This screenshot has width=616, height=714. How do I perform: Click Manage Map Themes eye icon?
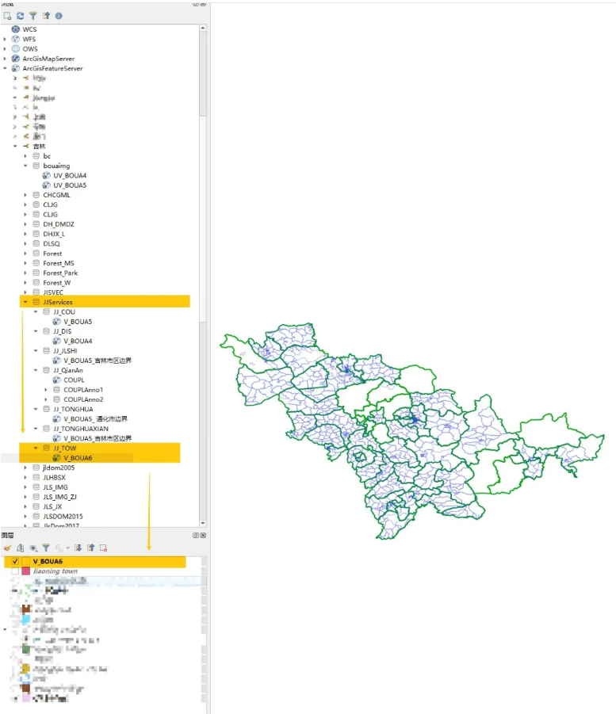coord(33,548)
